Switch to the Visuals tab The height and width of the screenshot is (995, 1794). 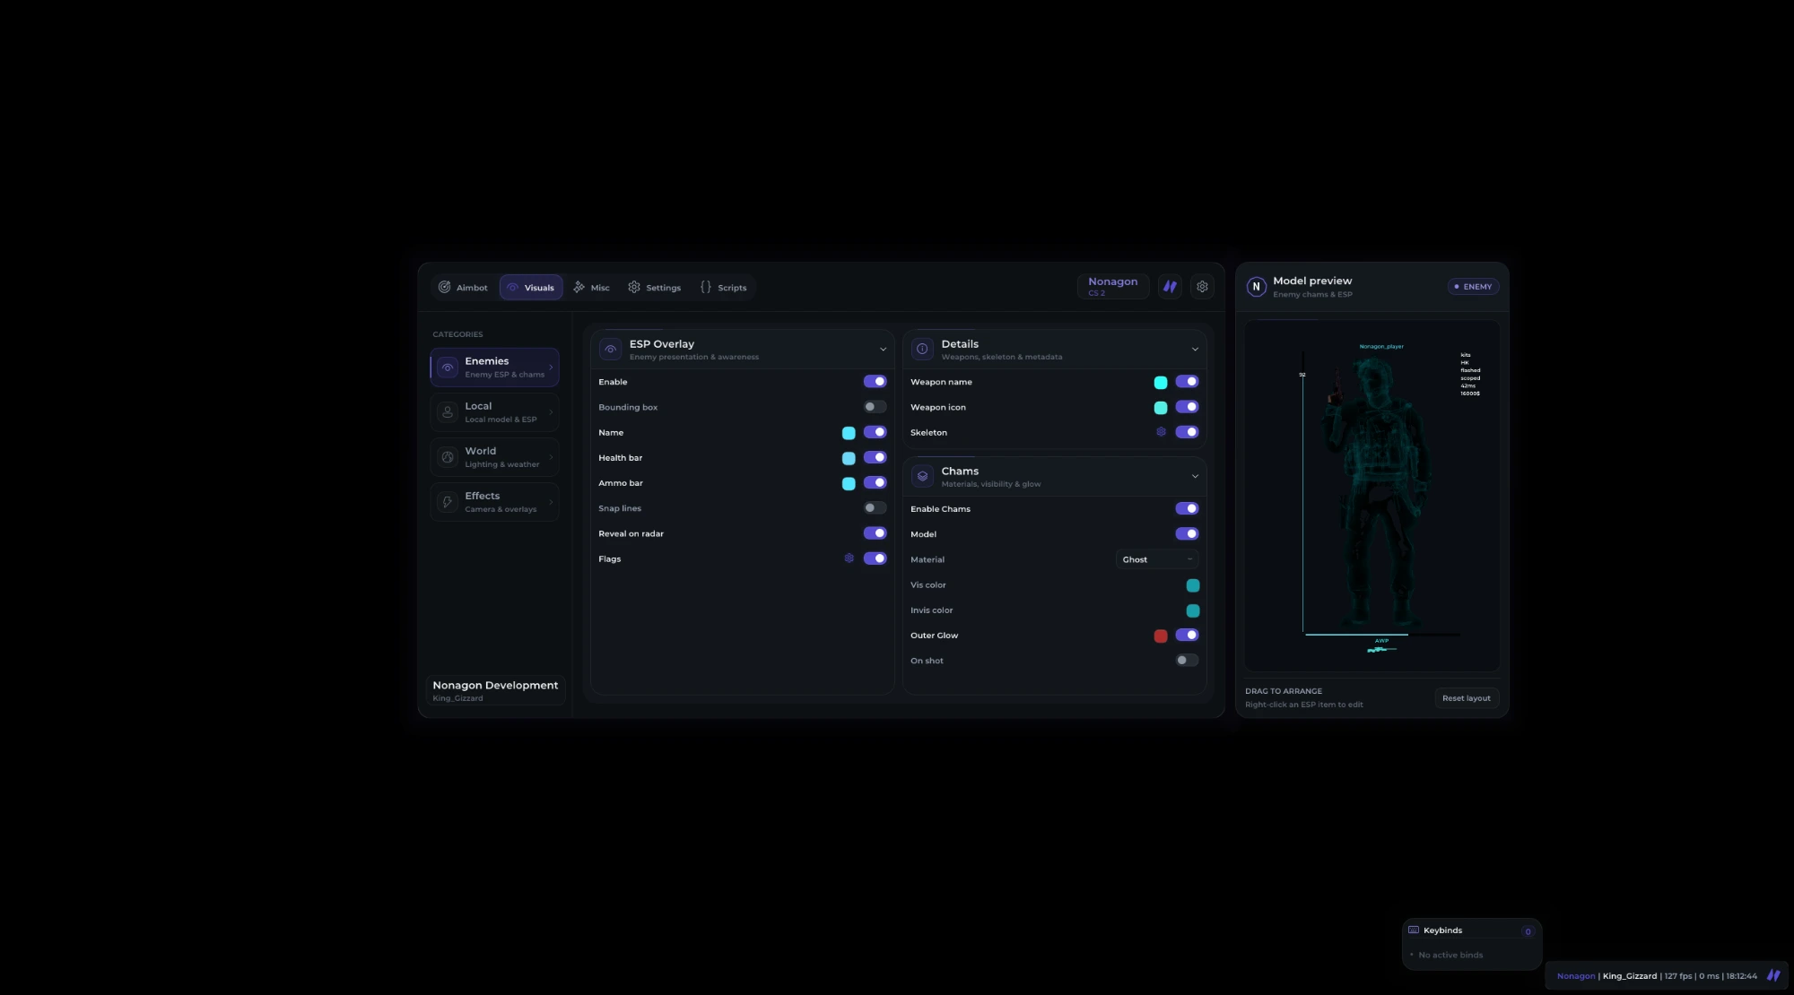tap(531, 288)
